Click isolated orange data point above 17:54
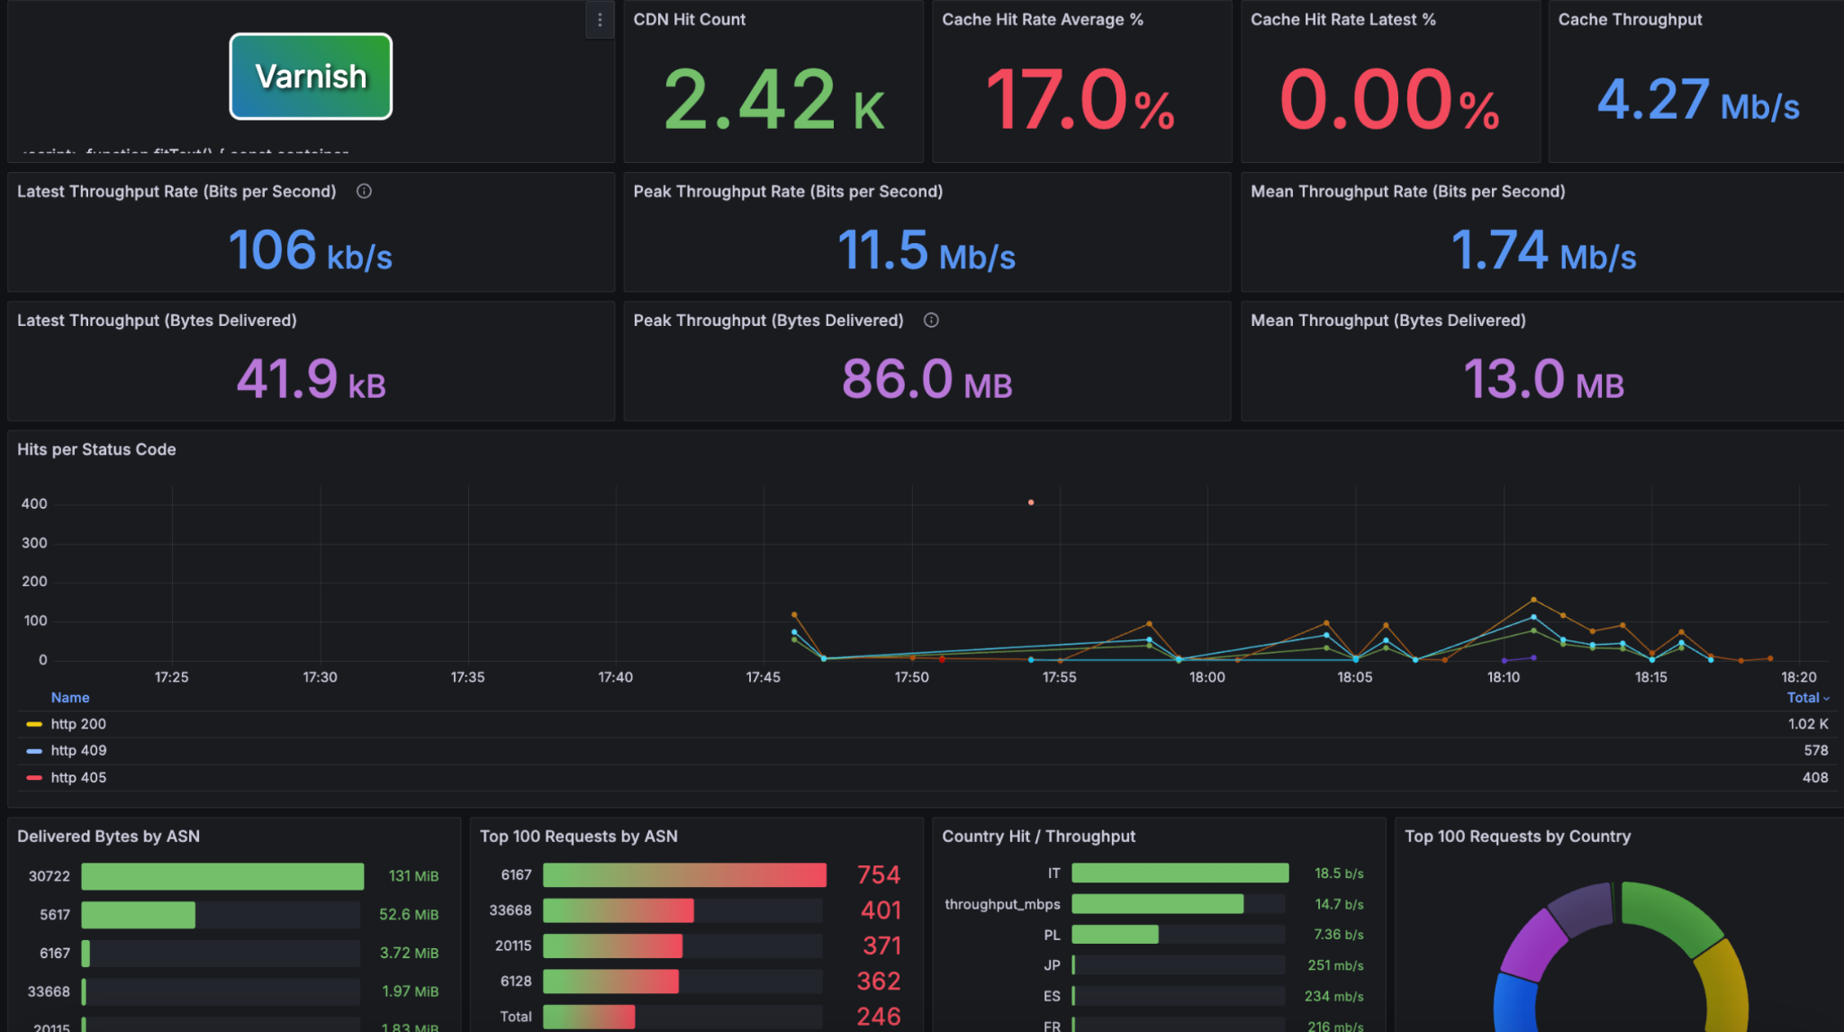The width and height of the screenshot is (1844, 1032). (1031, 502)
